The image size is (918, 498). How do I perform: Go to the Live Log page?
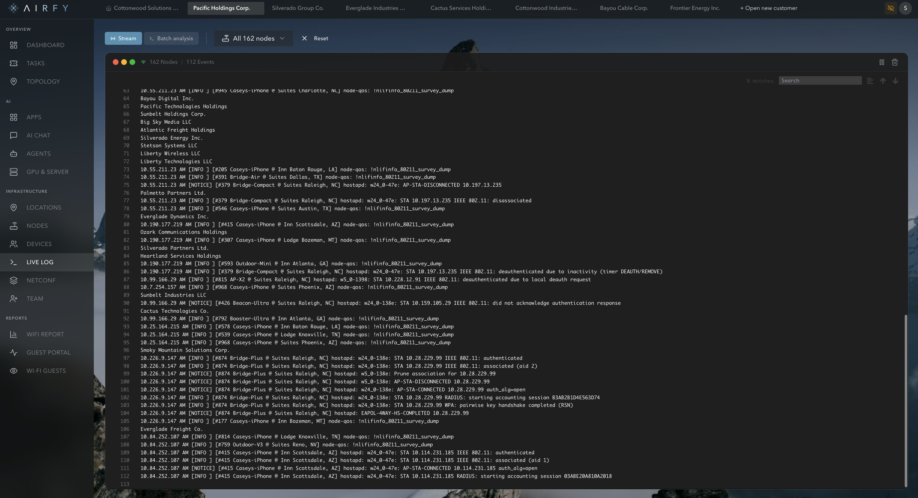tap(47, 262)
